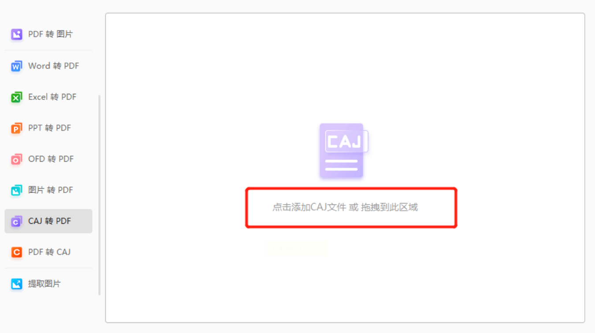595x333 pixels.
Task: Go to the PDF 转 CAJ label
Action: click(x=49, y=252)
